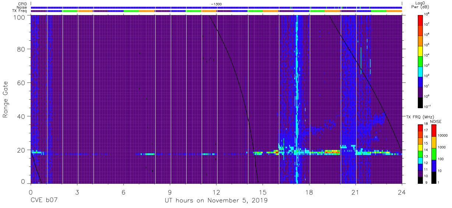Viewport: 452px width, 208px height.
Task: Click the '12' tick on the UT hours axis
Action: coord(216,192)
